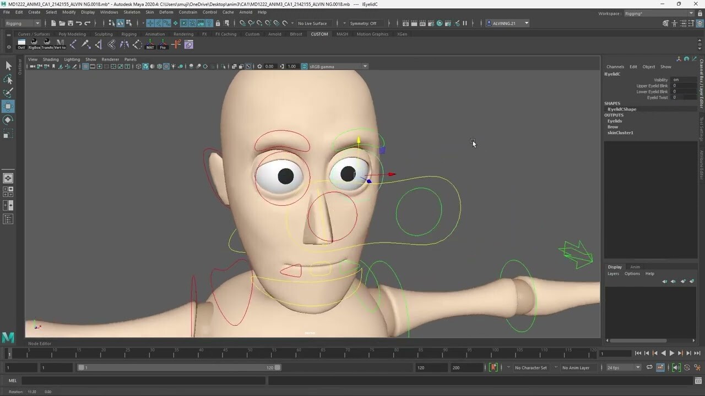This screenshot has width=705, height=396.
Task: Open the Skeleton menu
Action: tap(132, 12)
